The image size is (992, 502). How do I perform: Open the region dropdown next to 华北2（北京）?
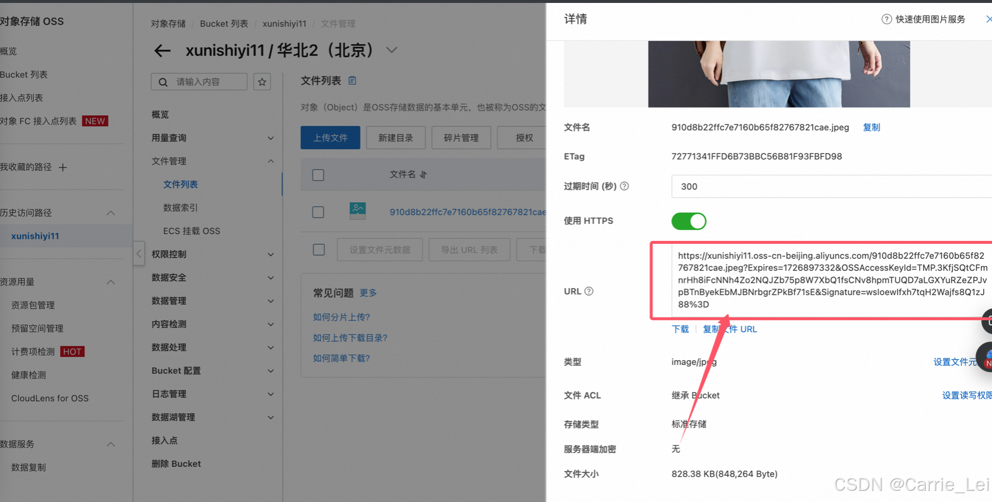tap(391, 51)
